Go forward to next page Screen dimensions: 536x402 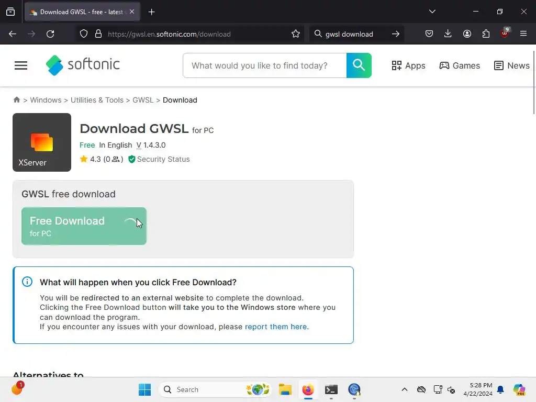click(31, 34)
